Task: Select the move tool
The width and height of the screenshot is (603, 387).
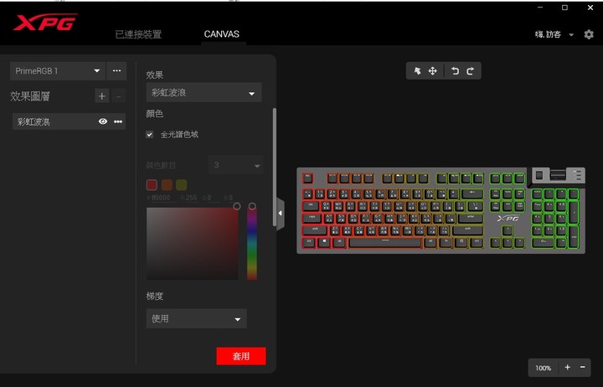Action: (x=433, y=71)
